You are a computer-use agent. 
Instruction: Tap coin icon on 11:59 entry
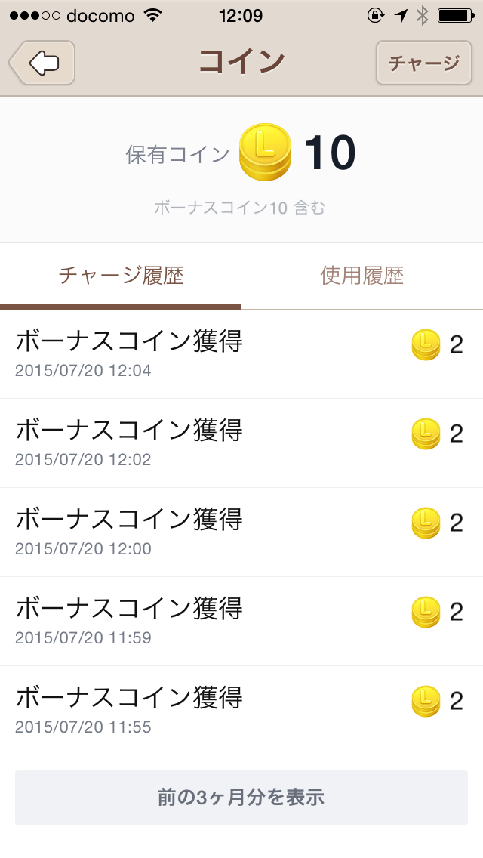[426, 613]
